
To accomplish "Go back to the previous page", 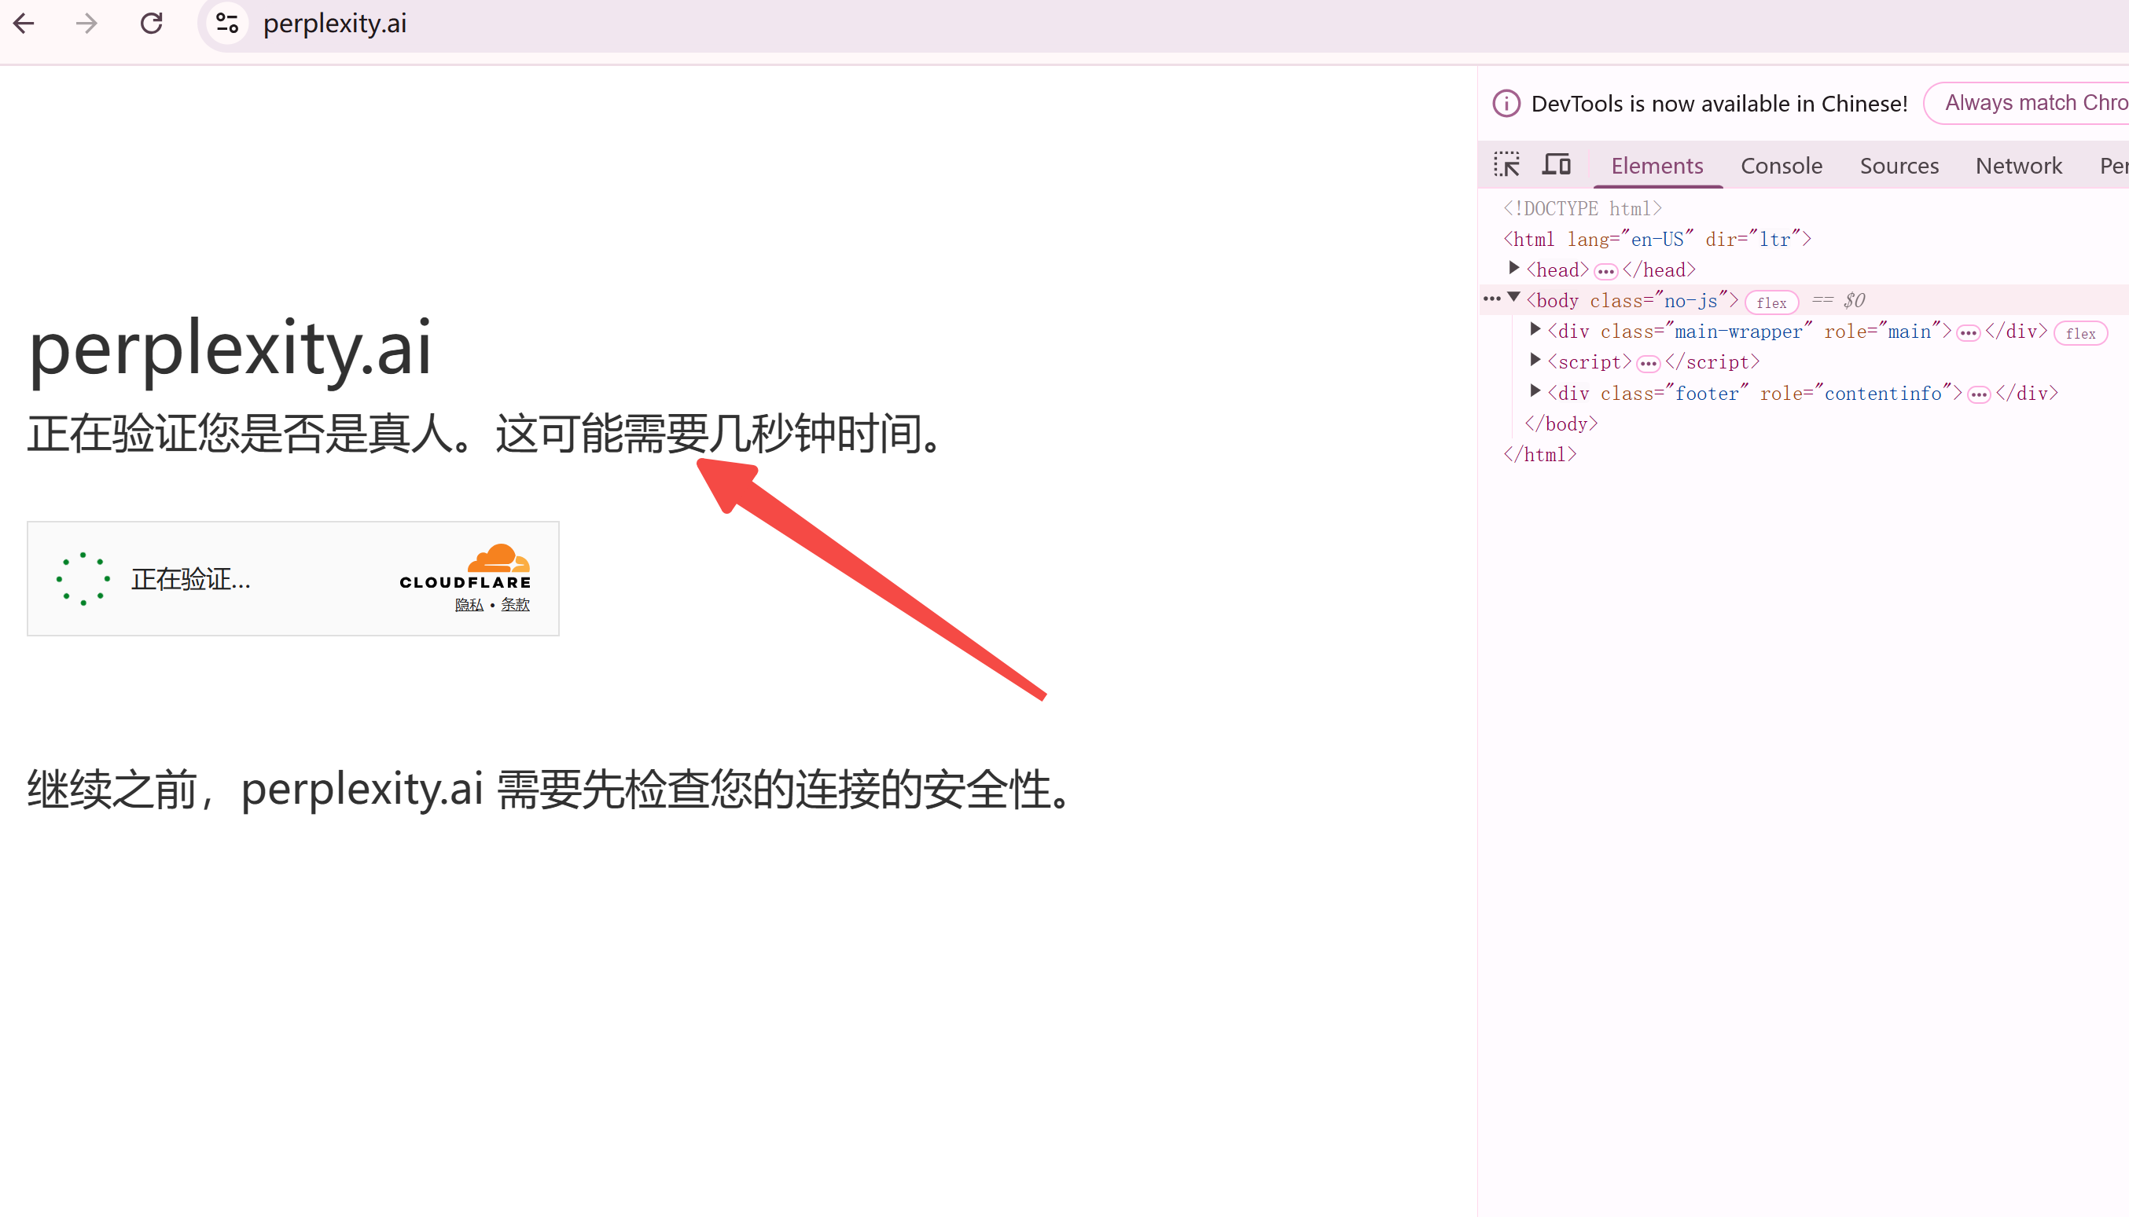I will (24, 24).
